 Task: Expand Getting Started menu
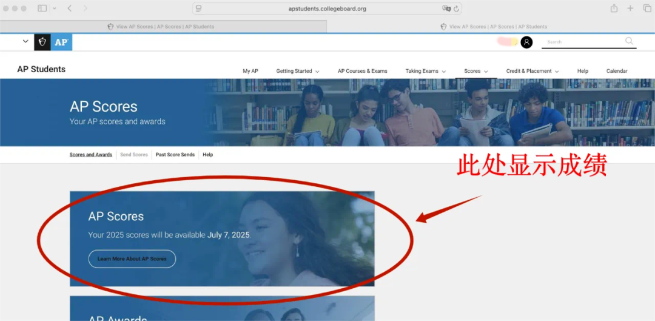[x=297, y=71]
